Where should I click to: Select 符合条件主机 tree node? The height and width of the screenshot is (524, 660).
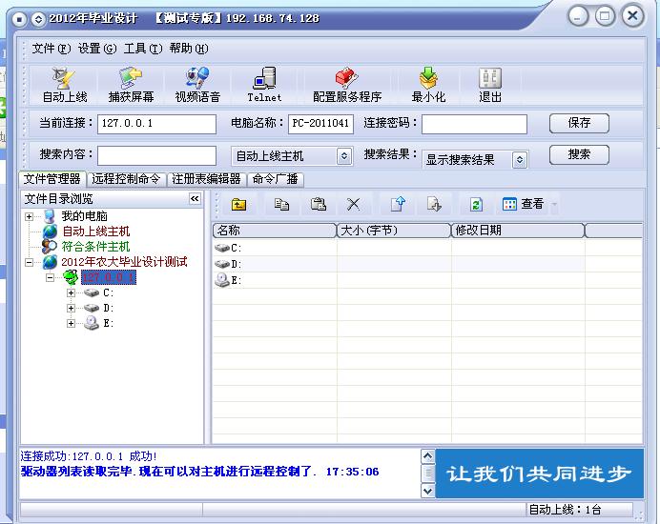96,247
